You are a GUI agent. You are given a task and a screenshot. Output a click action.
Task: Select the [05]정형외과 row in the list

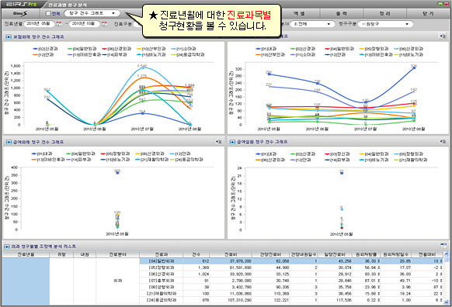click(291, 267)
